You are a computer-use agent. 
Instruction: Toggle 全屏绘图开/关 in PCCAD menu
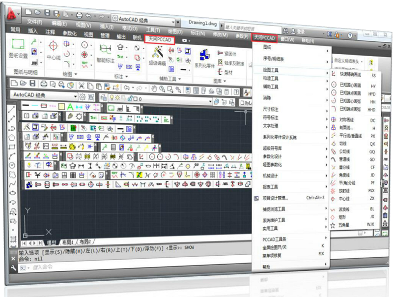pos(293,247)
